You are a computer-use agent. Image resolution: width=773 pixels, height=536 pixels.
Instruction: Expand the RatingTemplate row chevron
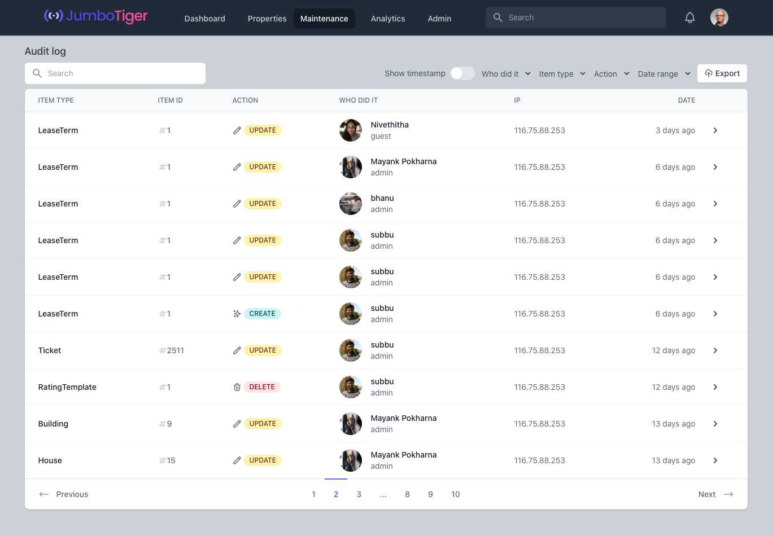pos(715,387)
